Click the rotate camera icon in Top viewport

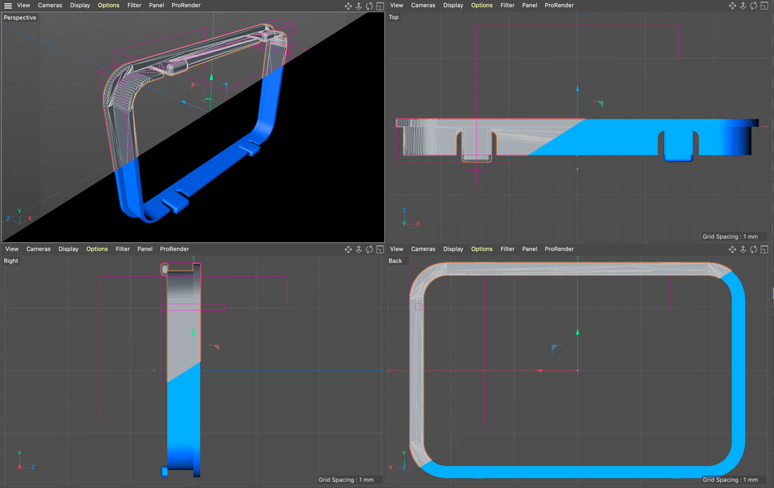(x=753, y=5)
